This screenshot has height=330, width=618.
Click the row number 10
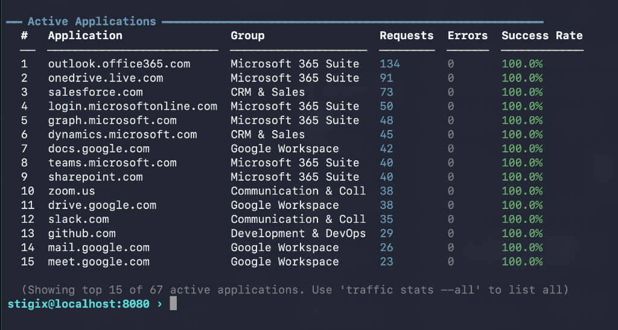point(28,191)
